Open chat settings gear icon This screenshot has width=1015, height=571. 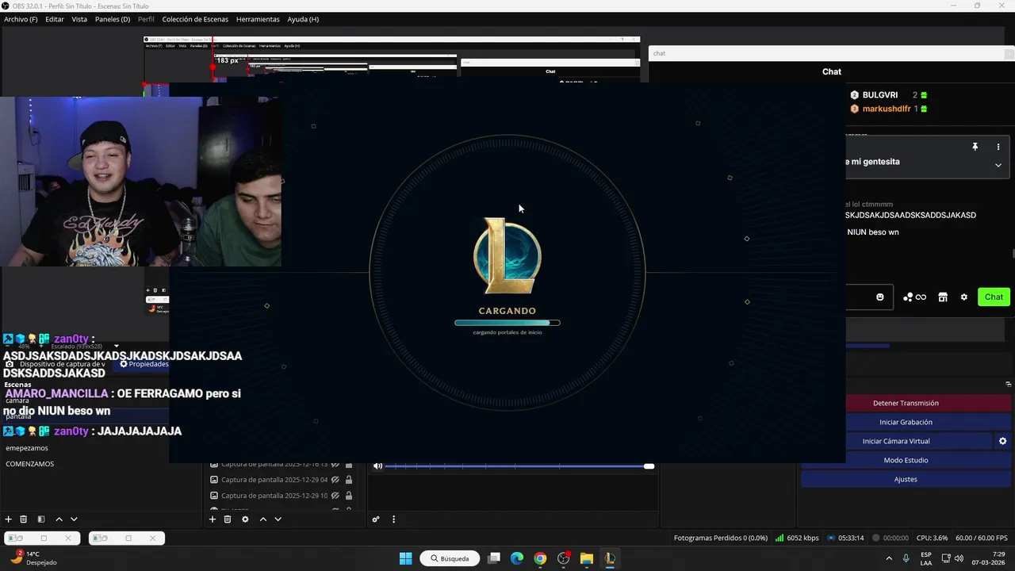(x=964, y=297)
